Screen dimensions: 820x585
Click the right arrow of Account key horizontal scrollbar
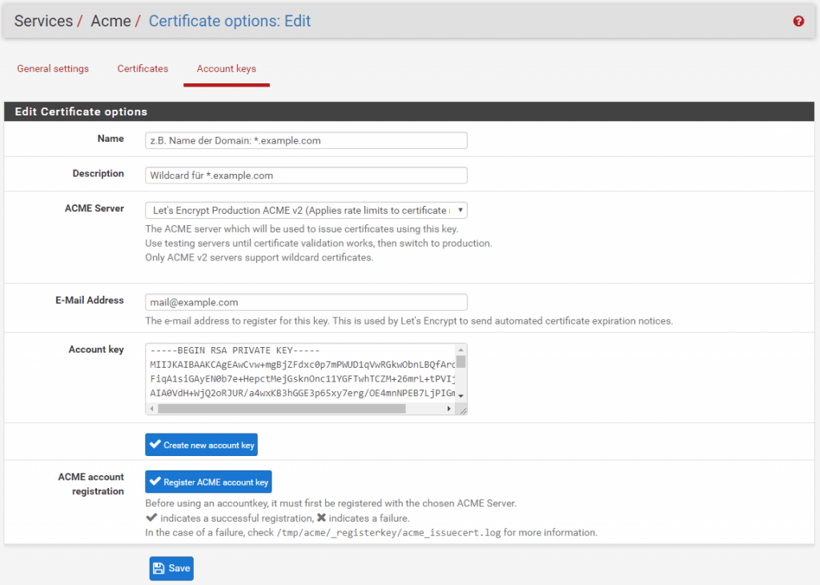448,409
